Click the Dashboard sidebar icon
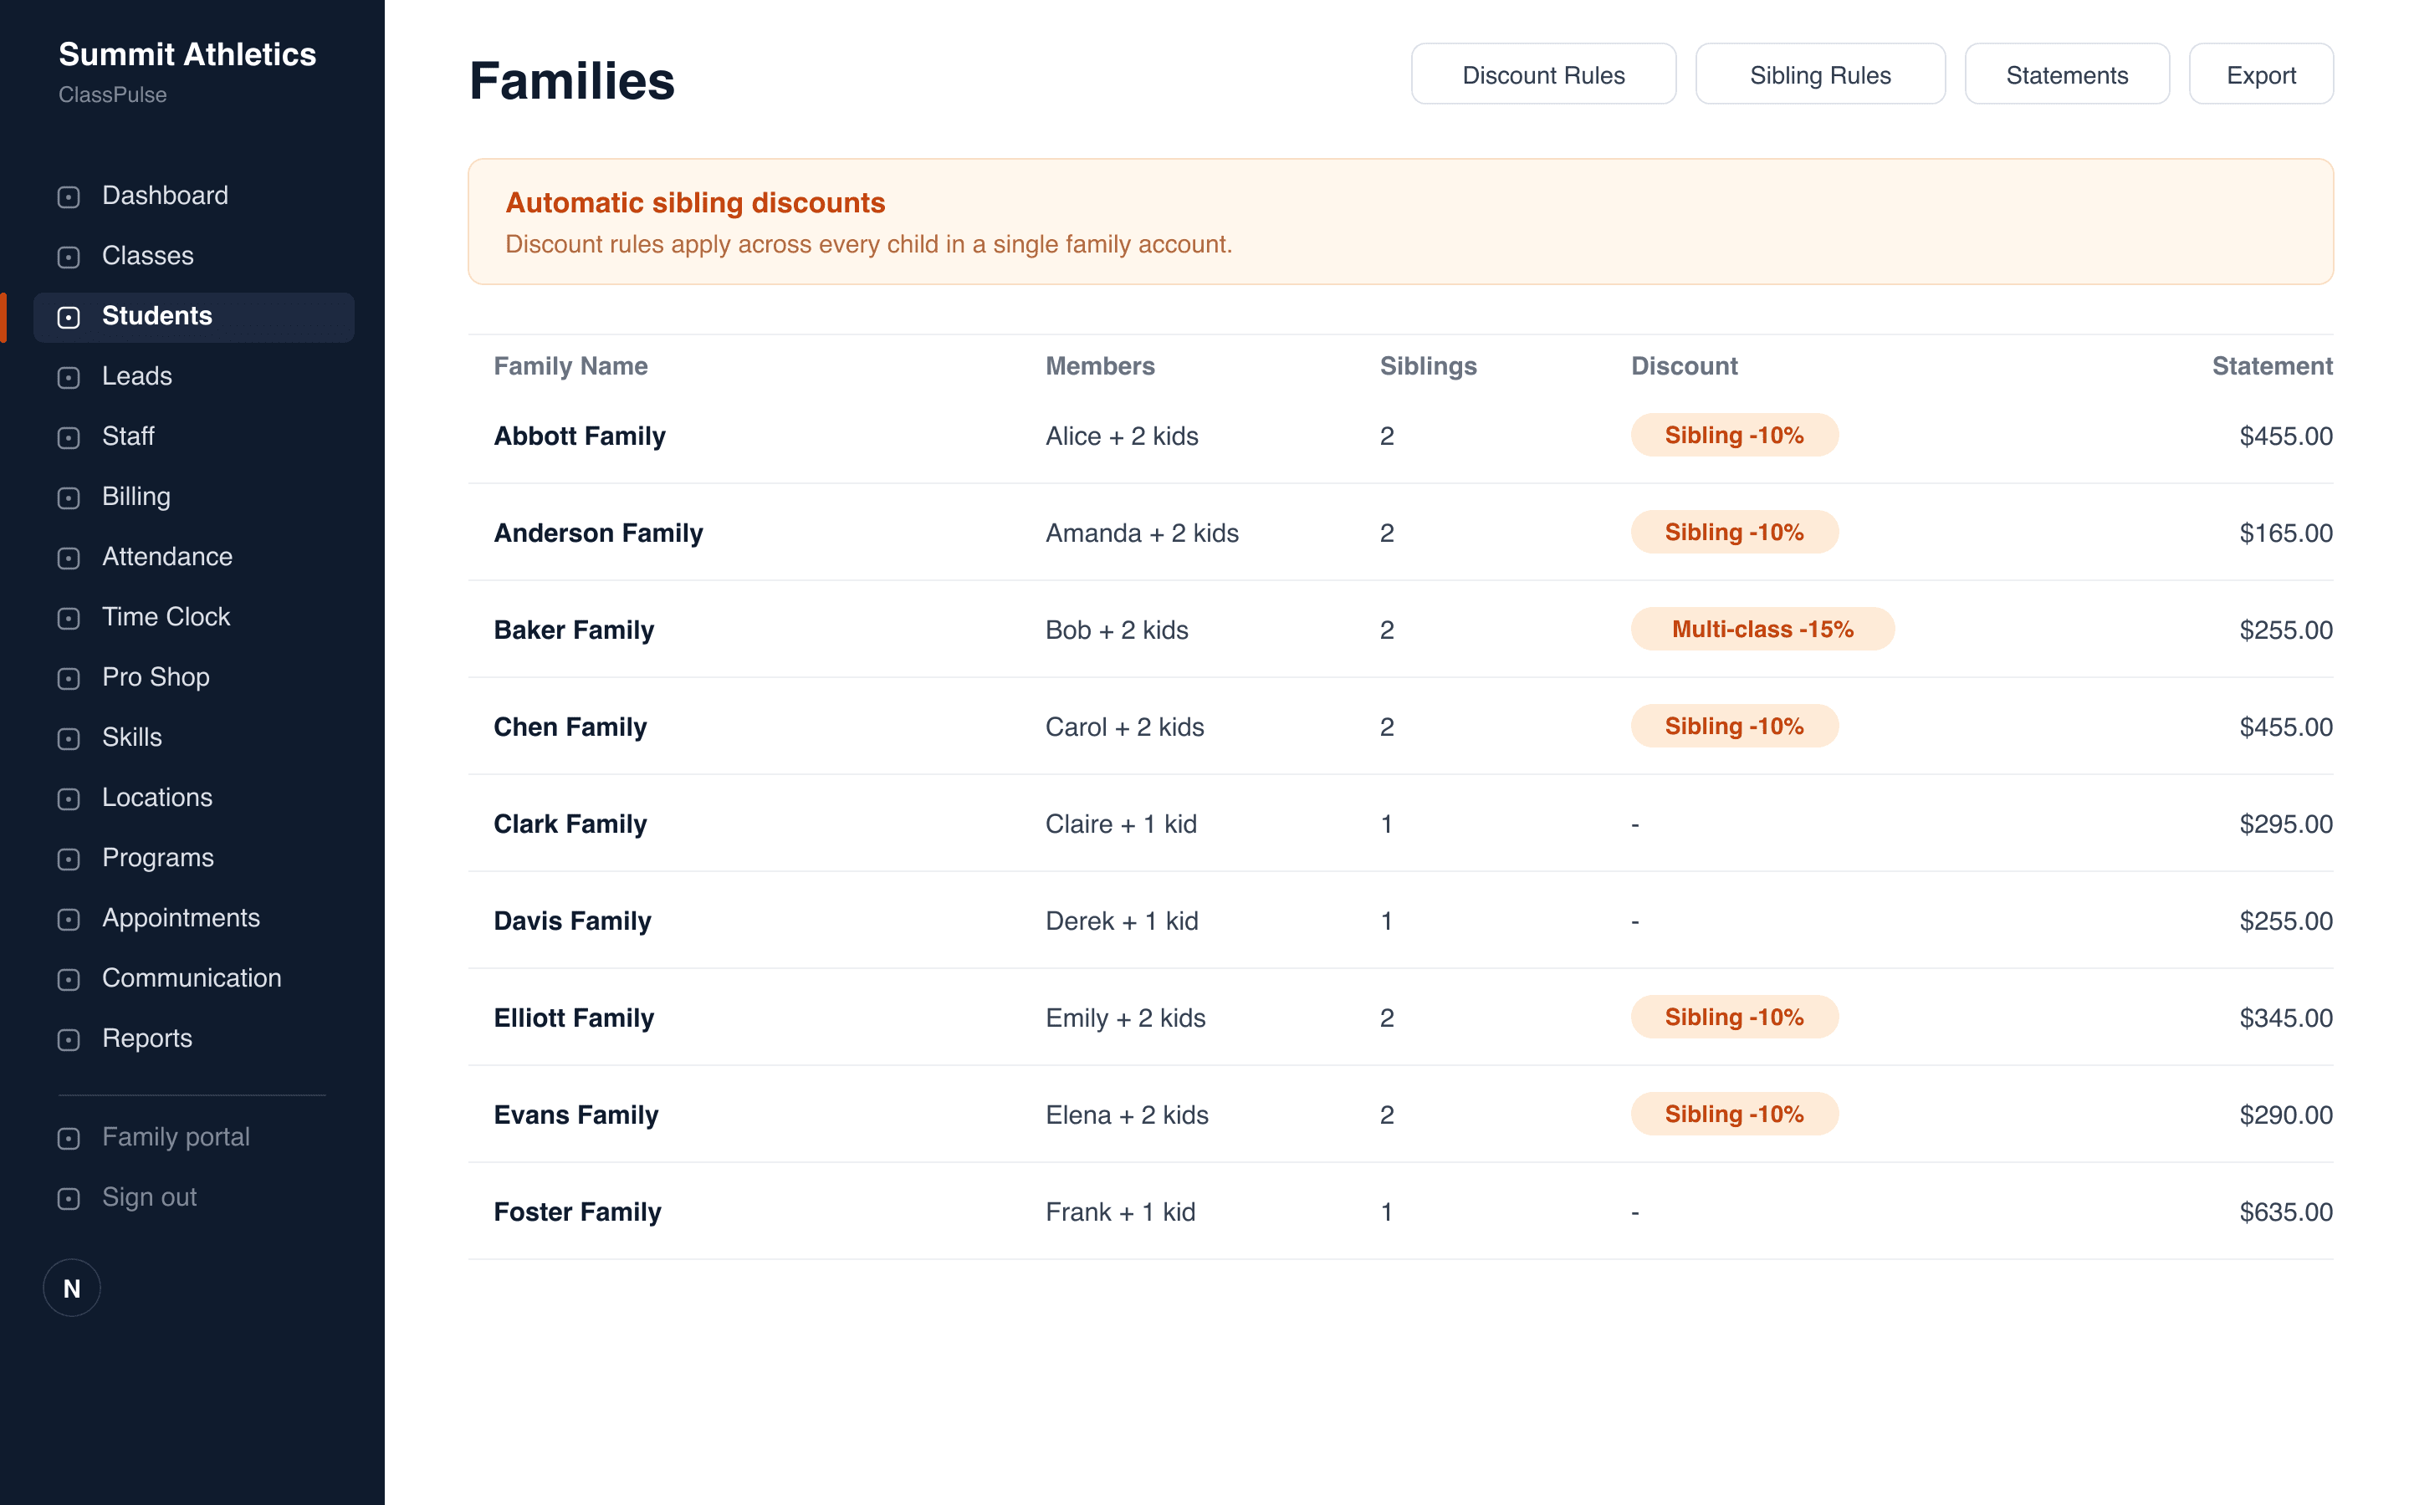The width and height of the screenshot is (2409, 1505). [69, 196]
